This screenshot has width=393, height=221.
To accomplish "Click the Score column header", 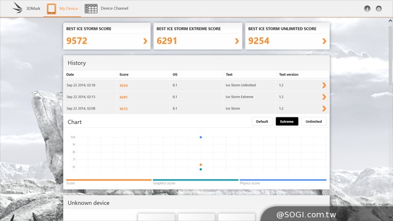I will [124, 74].
